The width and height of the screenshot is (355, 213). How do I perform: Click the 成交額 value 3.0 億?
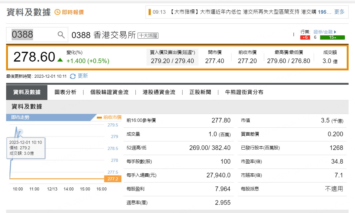pyautogui.click(x=330, y=61)
